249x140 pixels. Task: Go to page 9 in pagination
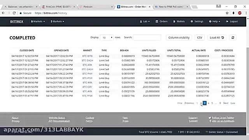point(220,103)
